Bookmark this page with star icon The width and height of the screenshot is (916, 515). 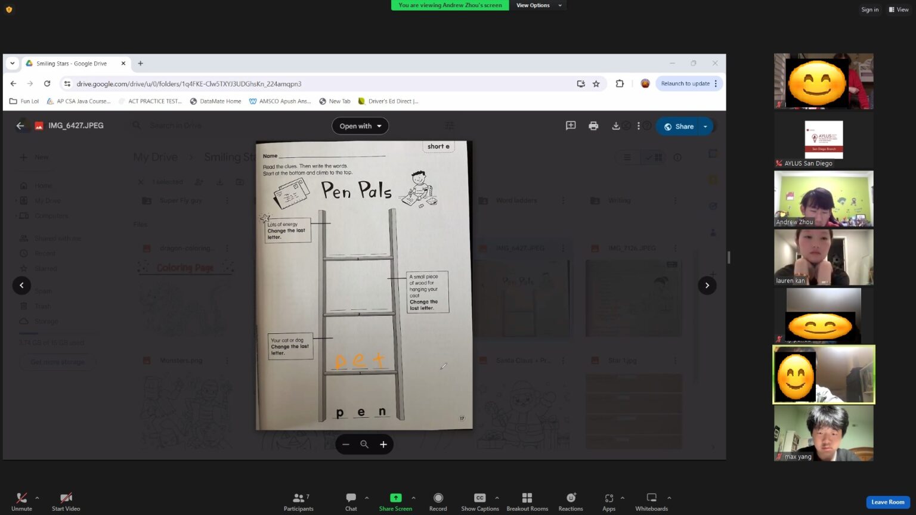tap(596, 84)
